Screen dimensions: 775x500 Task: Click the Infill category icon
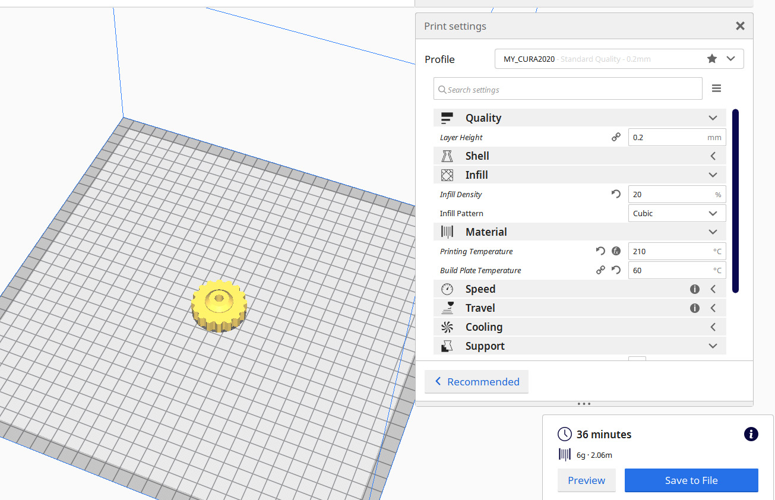pos(447,175)
